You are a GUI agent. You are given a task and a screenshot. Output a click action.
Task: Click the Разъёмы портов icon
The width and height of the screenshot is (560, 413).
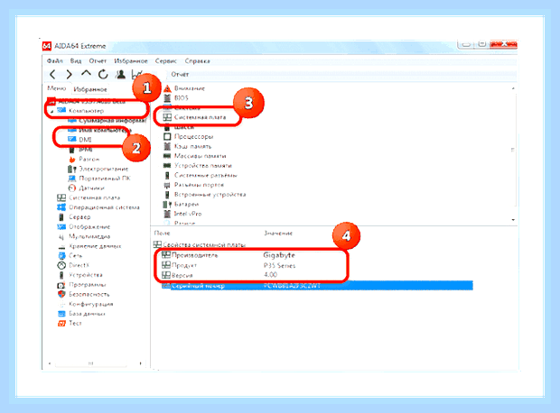click(x=167, y=185)
